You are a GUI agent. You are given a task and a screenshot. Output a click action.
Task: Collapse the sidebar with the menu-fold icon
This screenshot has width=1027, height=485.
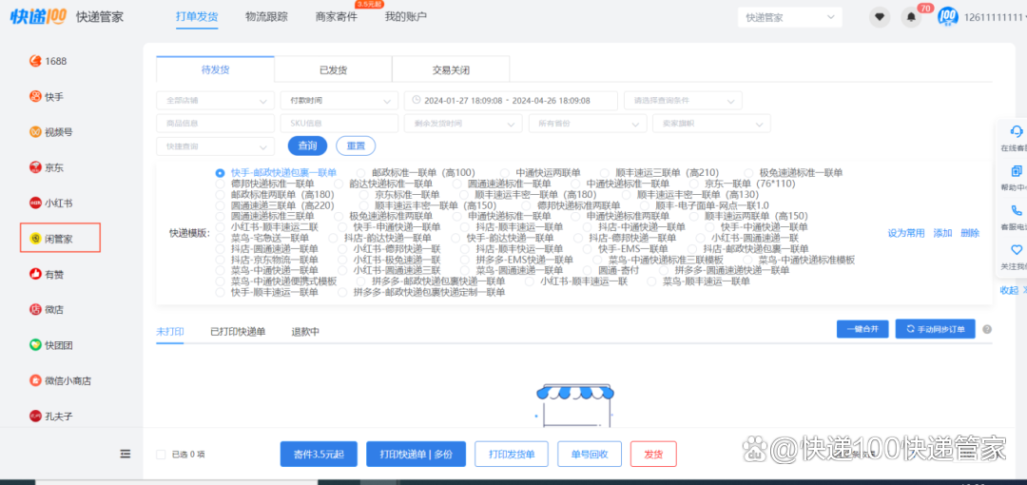coord(126,454)
